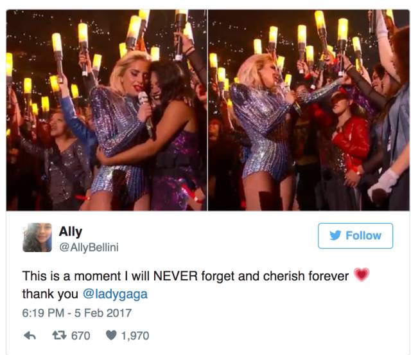Viewport: 411px width, 355px height.
Task: Open the left photo of the hug
Action: point(107,110)
